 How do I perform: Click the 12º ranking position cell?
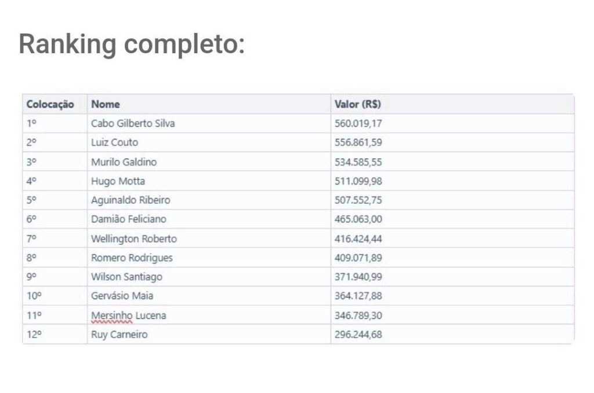click(x=35, y=335)
